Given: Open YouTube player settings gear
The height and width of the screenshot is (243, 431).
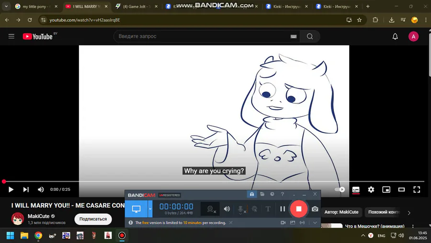Looking at the screenshot, I should 371,189.
